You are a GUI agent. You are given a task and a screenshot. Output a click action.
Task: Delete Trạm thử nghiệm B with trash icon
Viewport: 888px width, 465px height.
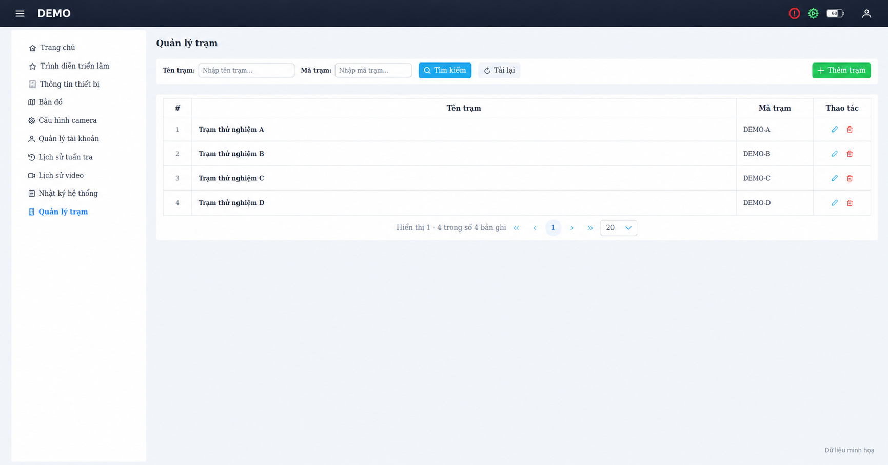(x=850, y=154)
